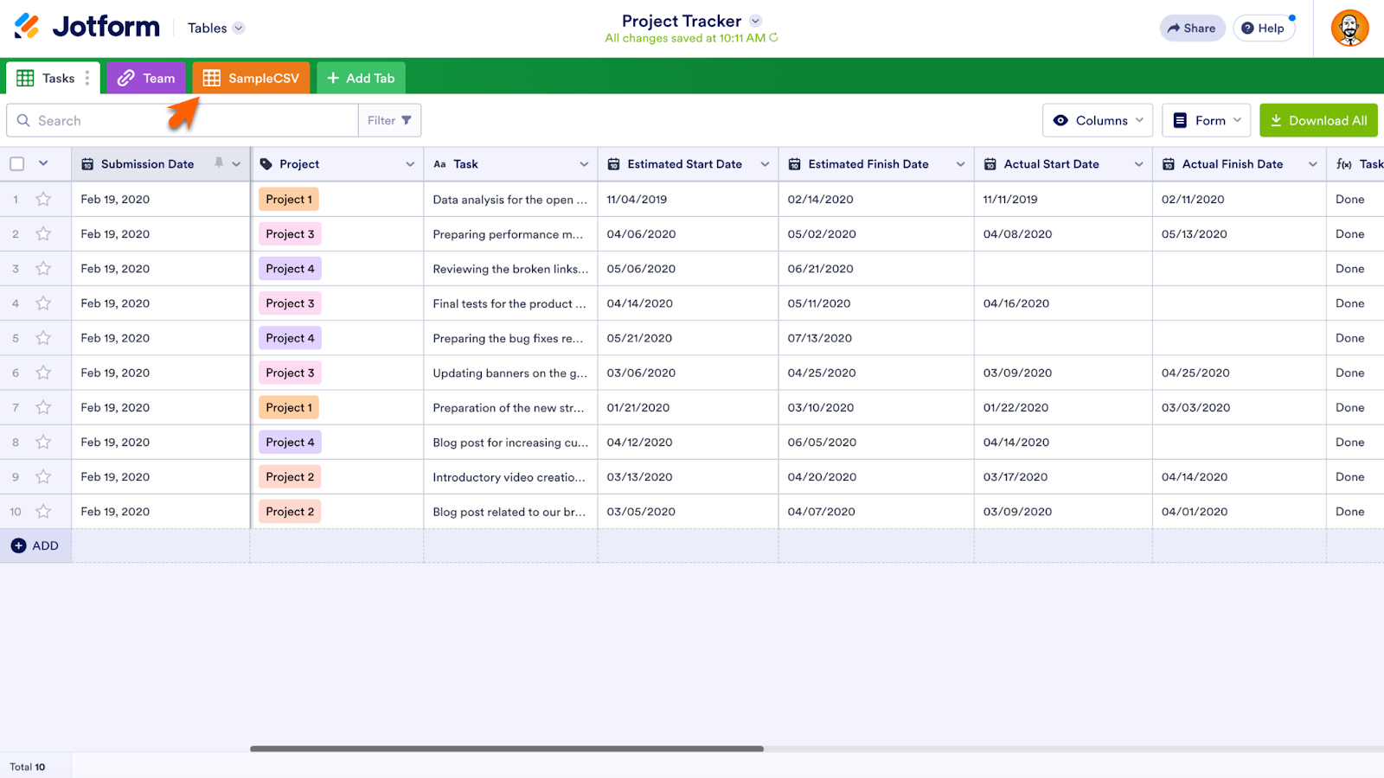
Task: Open the SampleCSV tab
Action: pyautogui.click(x=251, y=78)
